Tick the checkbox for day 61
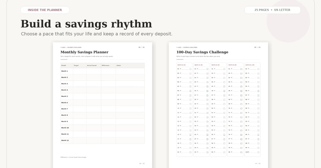The width and height of the screenshot is (321, 168). [241, 69]
